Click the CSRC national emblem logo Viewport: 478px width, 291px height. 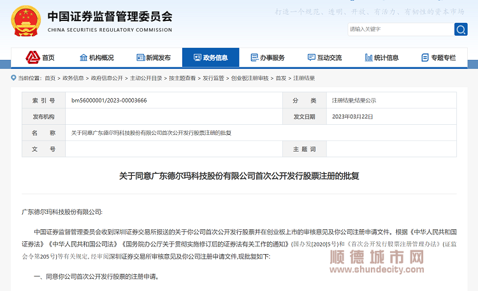(x=26, y=21)
